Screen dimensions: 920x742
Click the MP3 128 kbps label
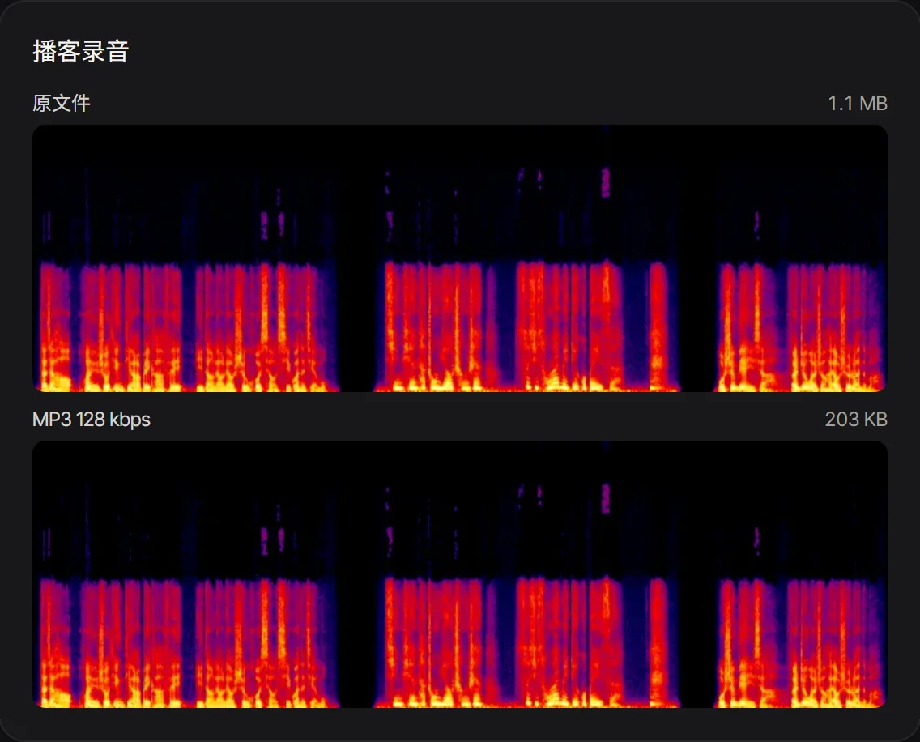click(x=92, y=419)
